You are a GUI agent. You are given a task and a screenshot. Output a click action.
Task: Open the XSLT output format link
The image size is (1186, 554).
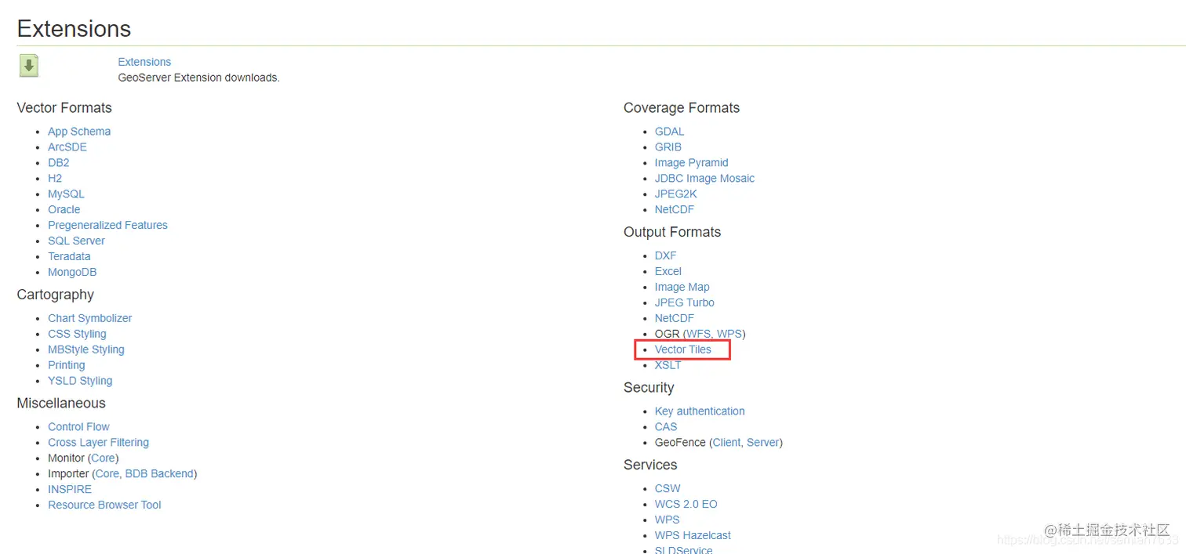point(668,365)
